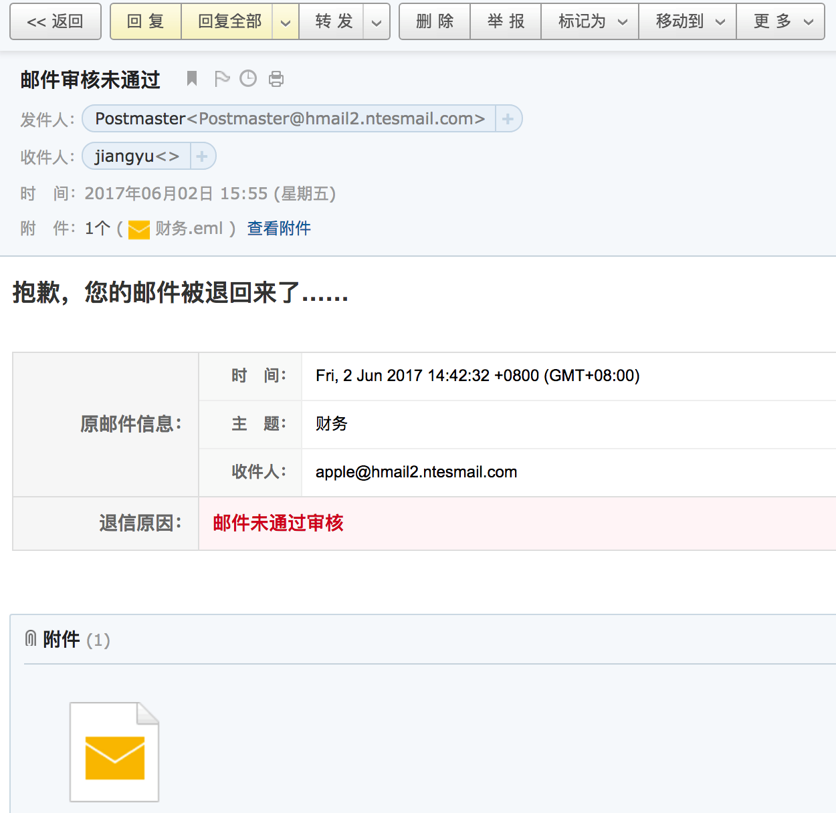The height and width of the screenshot is (813, 836).
Task: Open the large 财务.eml attachment thumbnail
Action: point(114,751)
